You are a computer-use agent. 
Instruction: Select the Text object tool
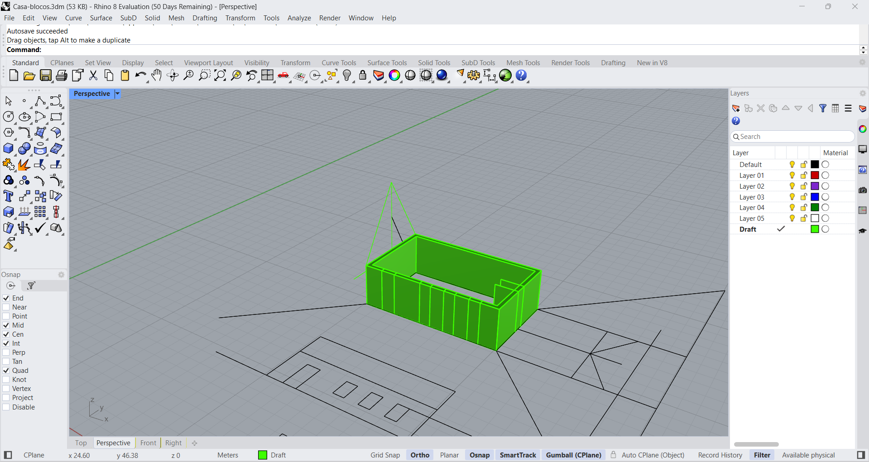pos(8,196)
